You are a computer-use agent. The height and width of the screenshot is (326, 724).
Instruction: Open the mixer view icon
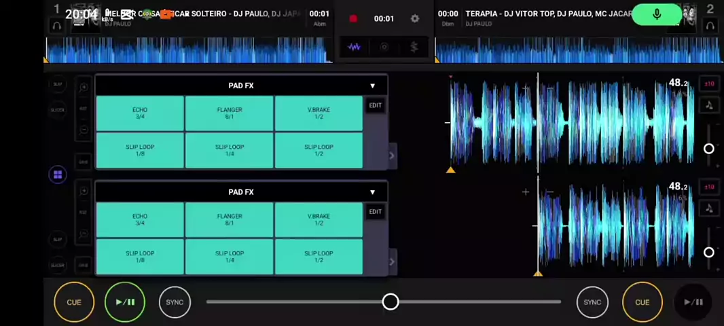[414, 47]
